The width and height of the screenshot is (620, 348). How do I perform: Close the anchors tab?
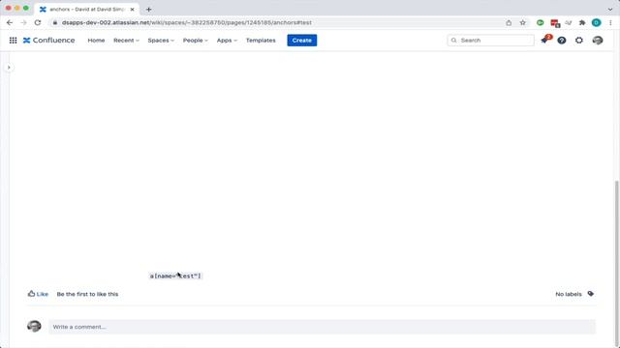132,9
